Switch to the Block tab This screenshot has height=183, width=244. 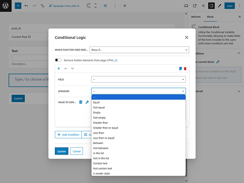[210, 17]
